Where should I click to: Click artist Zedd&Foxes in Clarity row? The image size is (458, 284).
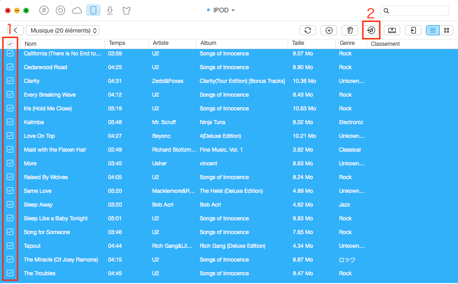pyautogui.click(x=168, y=81)
